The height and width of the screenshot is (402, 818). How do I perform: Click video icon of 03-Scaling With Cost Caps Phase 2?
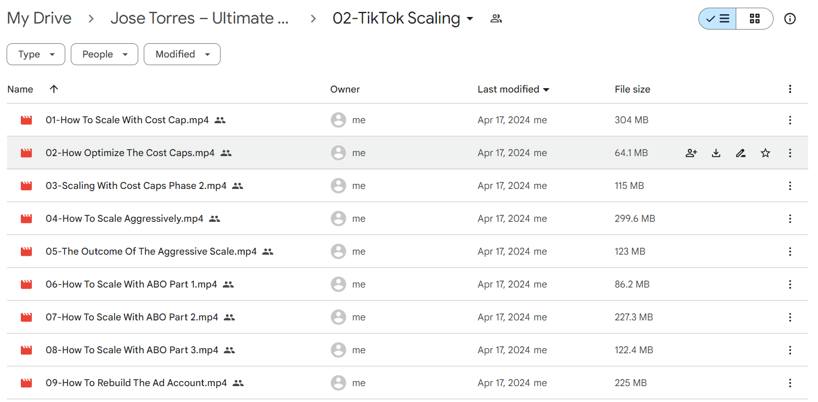[26, 186]
